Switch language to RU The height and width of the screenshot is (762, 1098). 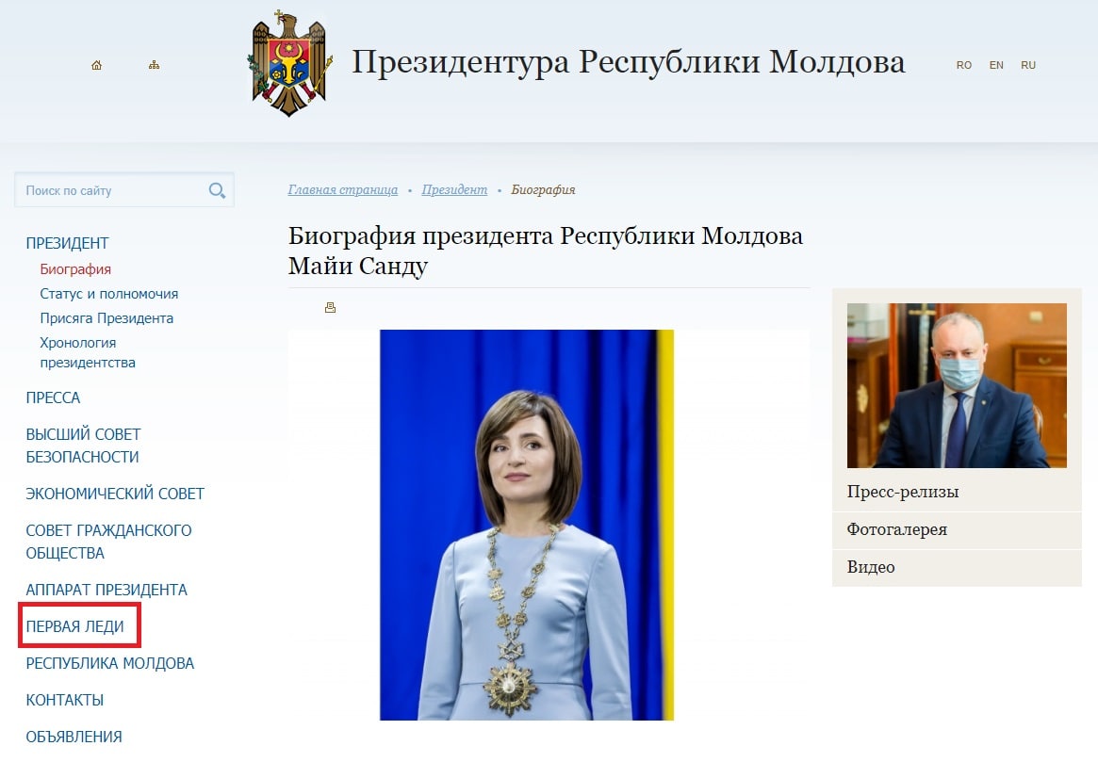tap(1028, 65)
